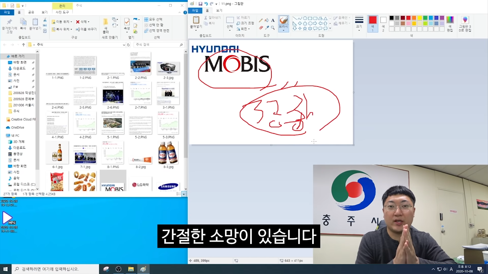The height and width of the screenshot is (274, 488).
Task: Select OneDrive in the navigation pane
Action: (x=18, y=128)
